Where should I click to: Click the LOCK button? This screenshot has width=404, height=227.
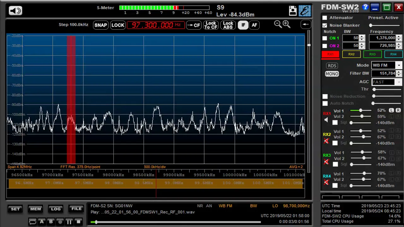tap(118, 25)
